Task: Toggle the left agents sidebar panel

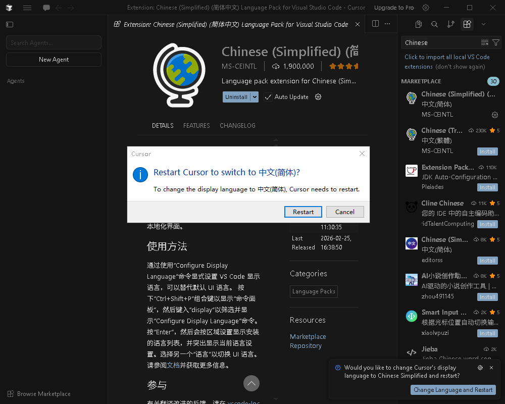Action: click(10, 24)
